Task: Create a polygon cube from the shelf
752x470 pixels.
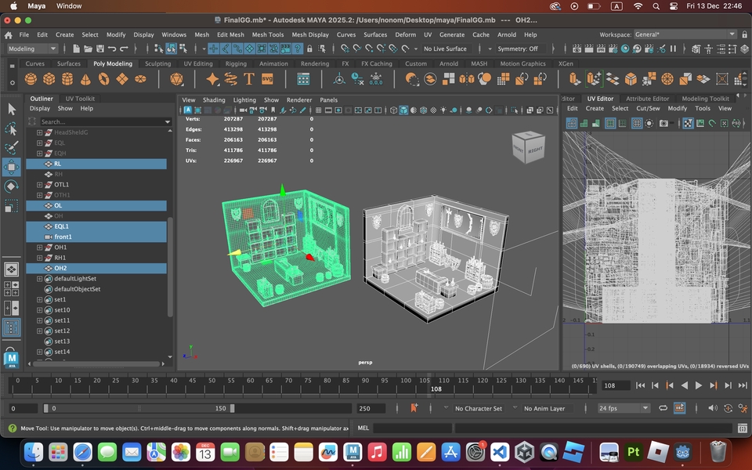Action: point(49,79)
